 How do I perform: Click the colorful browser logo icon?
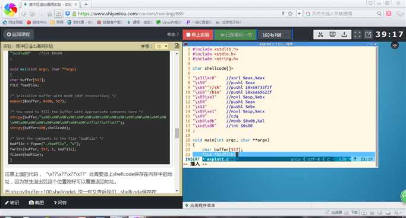click(10, 9)
